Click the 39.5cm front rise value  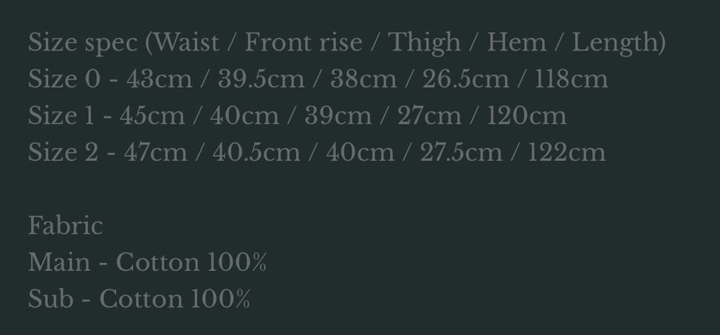point(261,79)
